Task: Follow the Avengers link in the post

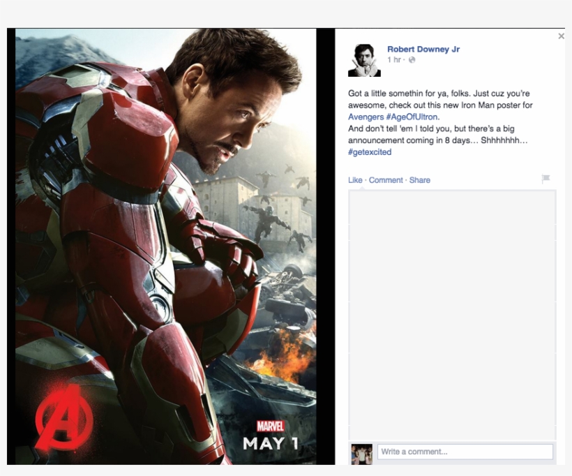Action: (x=366, y=117)
